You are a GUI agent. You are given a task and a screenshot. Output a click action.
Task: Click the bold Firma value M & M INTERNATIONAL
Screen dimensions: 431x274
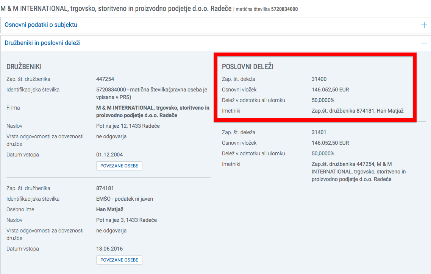pos(153,111)
